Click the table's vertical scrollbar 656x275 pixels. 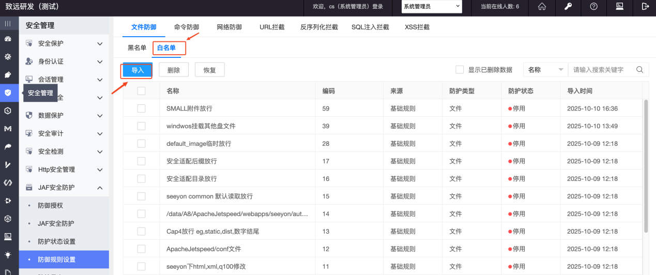(x=645, y=165)
